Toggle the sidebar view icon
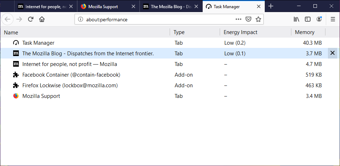The image size is (340, 166). click(x=308, y=19)
